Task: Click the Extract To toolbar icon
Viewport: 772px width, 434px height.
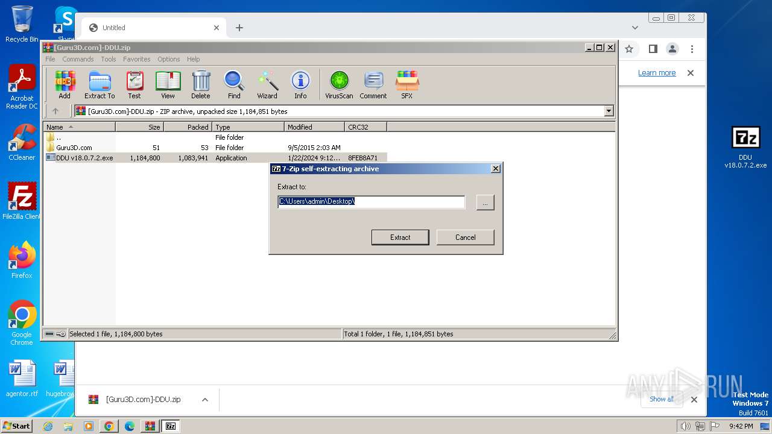Action: [x=100, y=84]
